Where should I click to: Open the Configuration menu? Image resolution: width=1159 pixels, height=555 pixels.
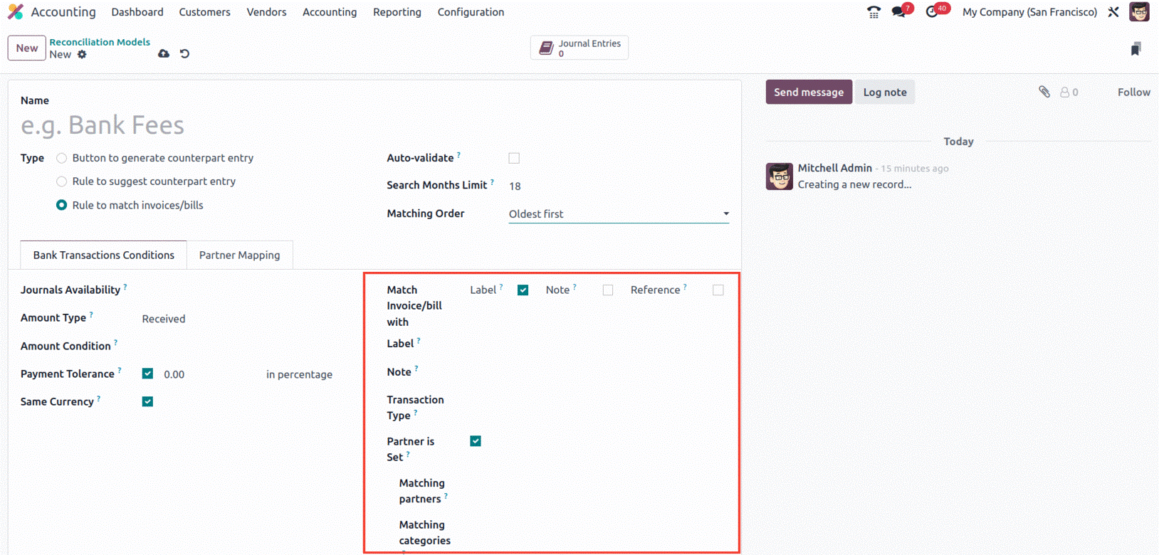(471, 12)
